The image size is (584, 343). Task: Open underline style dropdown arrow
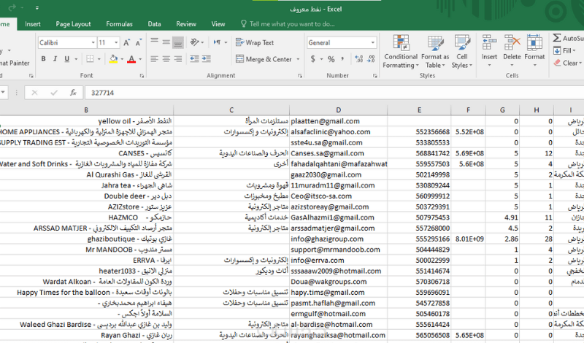(x=76, y=59)
